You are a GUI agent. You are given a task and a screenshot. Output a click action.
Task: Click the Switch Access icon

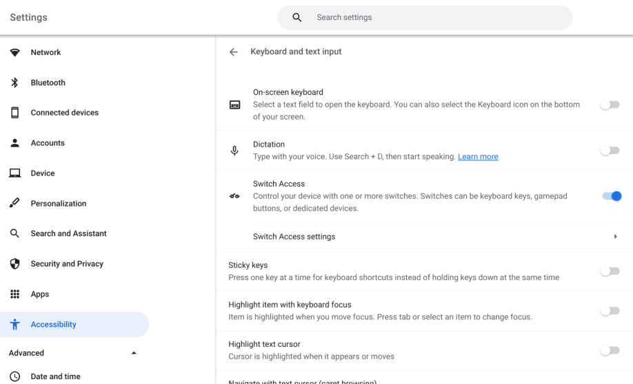(x=234, y=196)
